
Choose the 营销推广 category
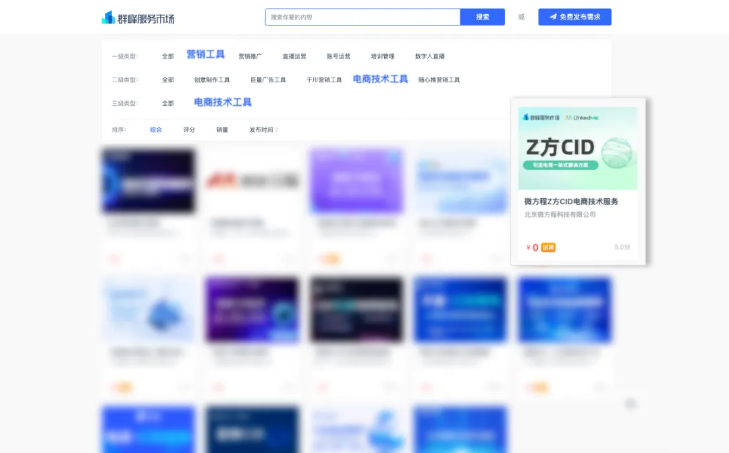[x=250, y=56]
